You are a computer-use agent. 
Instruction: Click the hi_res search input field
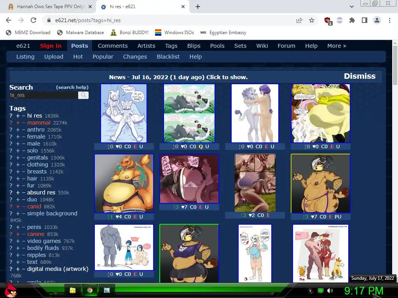[x=44, y=95]
